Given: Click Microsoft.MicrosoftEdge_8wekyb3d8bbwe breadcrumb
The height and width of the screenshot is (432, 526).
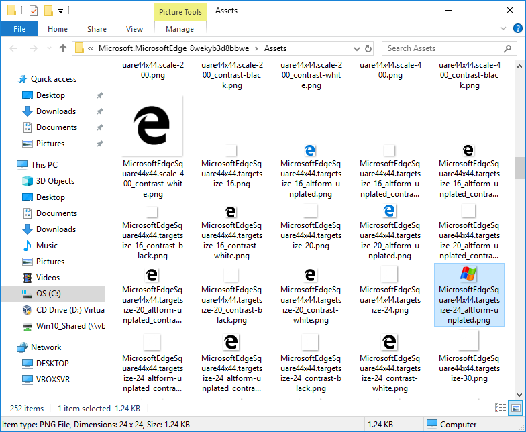Looking at the screenshot, I should coord(174,48).
